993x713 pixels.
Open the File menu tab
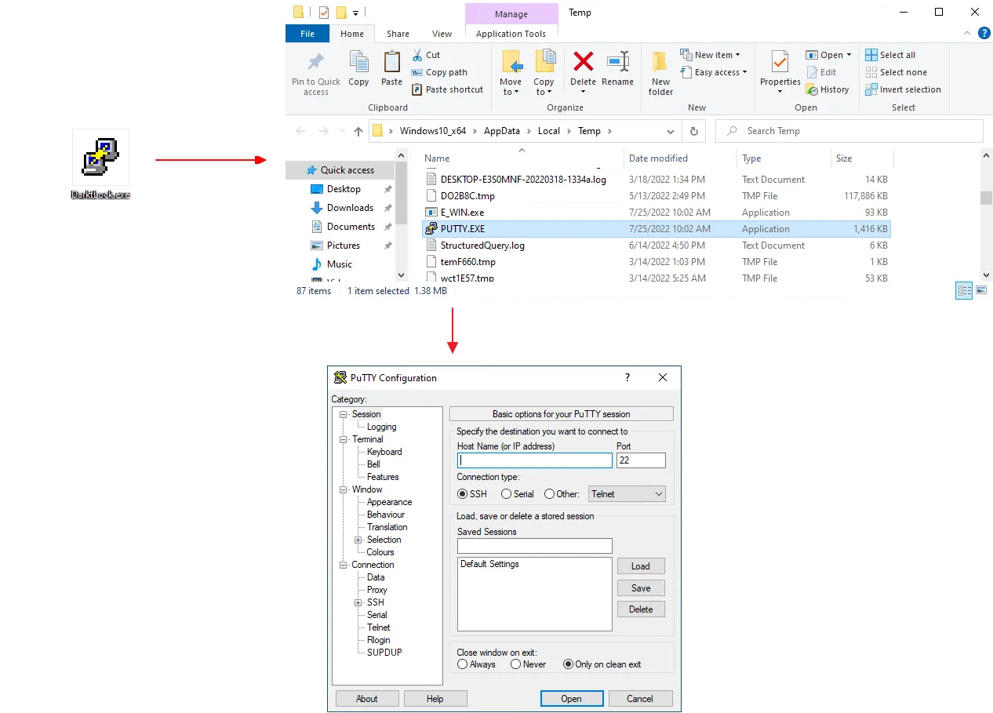(307, 34)
